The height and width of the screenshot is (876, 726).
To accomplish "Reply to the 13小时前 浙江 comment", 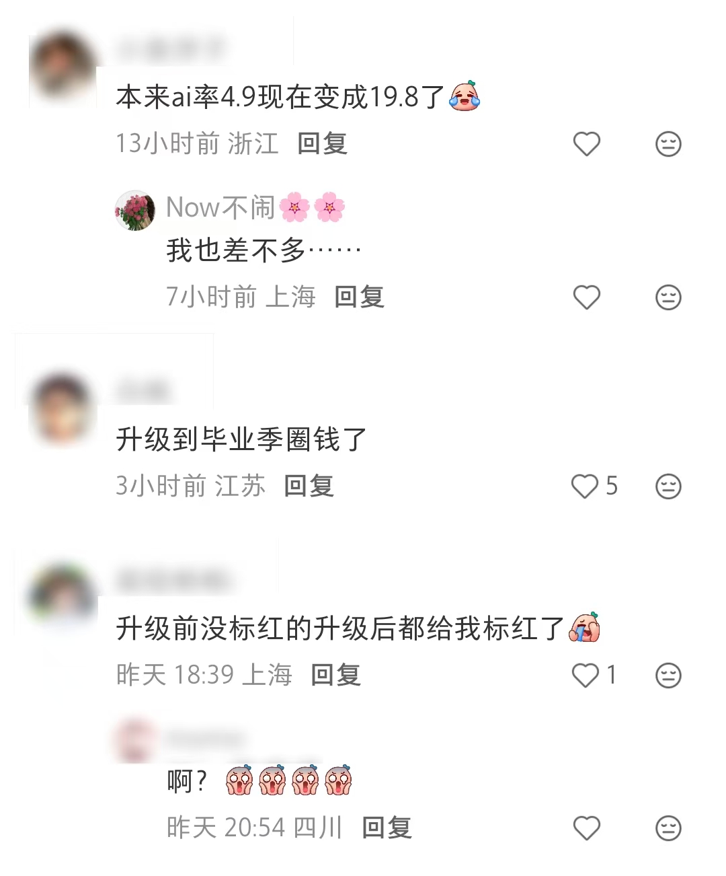I will pos(323,144).
